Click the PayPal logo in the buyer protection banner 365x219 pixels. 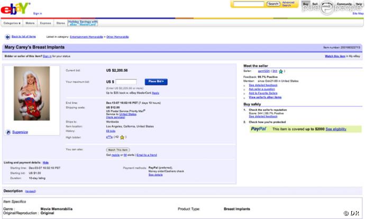pyautogui.click(x=258, y=129)
